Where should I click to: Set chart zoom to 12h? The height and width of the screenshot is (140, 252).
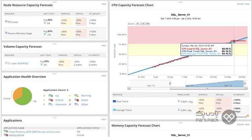(x=142, y=23)
